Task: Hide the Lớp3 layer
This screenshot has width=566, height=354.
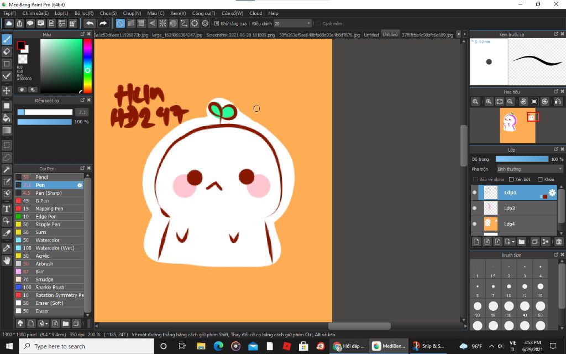Action: tap(474, 208)
